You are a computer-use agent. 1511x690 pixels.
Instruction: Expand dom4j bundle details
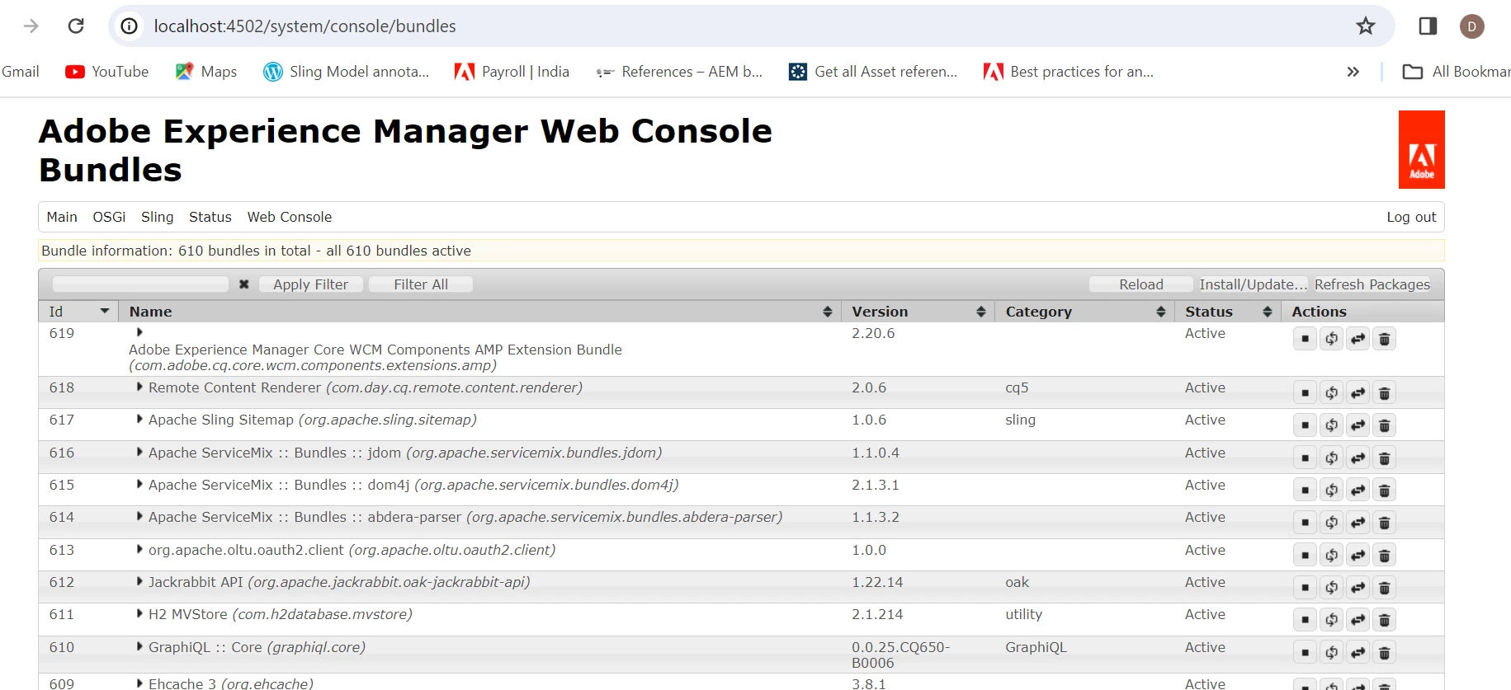tap(139, 484)
